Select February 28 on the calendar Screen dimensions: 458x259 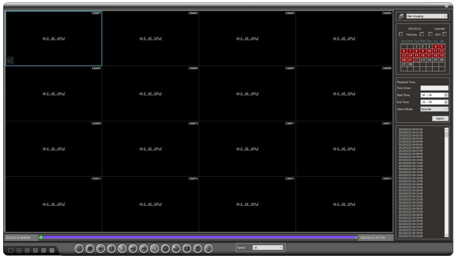410,64
